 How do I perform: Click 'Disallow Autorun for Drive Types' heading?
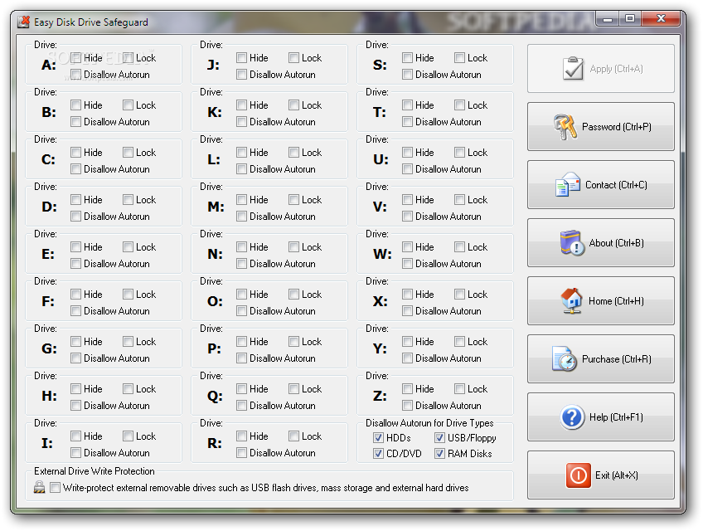point(429,423)
